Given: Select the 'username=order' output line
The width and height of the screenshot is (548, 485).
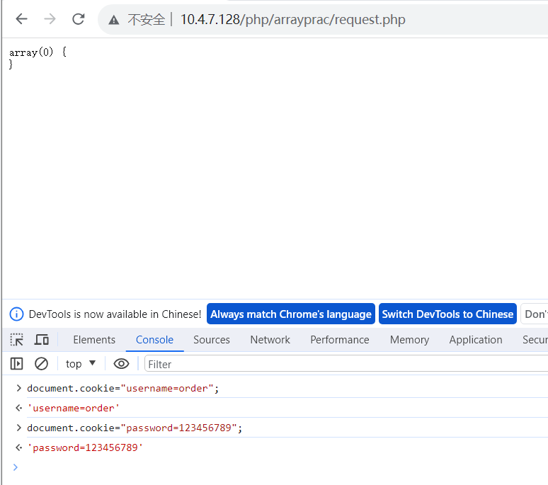Looking at the screenshot, I should point(74,408).
